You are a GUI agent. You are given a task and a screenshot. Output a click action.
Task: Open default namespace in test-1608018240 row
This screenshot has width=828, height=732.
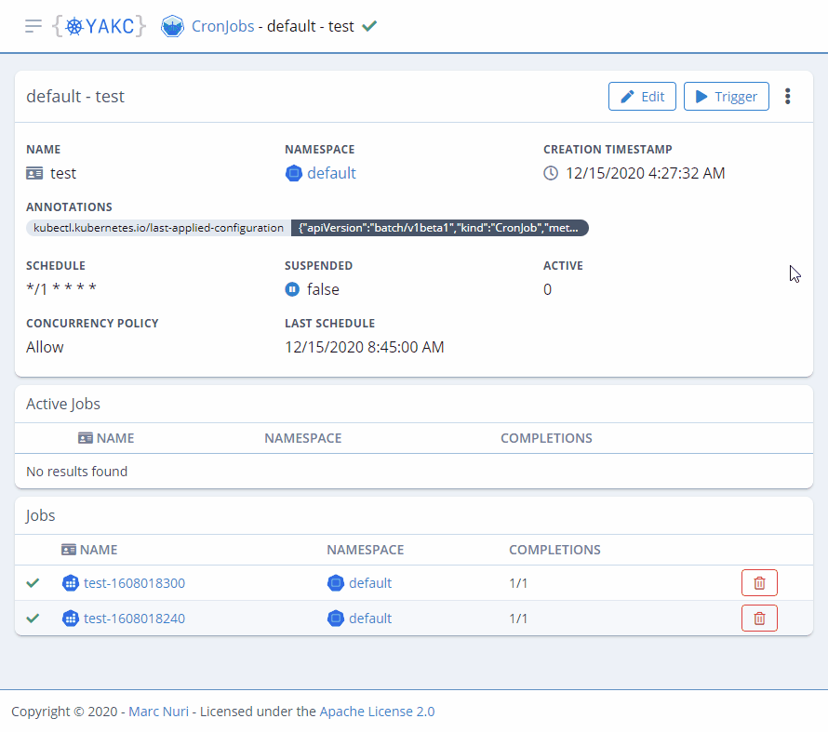(370, 619)
